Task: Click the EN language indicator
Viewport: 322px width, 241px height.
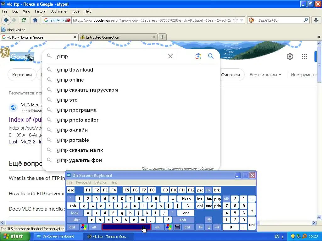Action: 277,236
